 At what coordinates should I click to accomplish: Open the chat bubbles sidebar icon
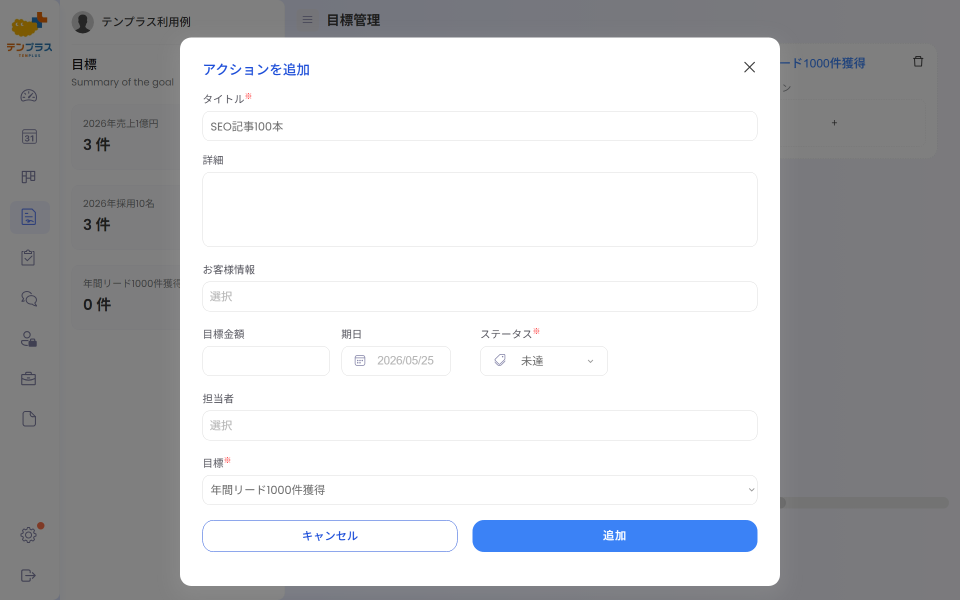[x=29, y=298]
